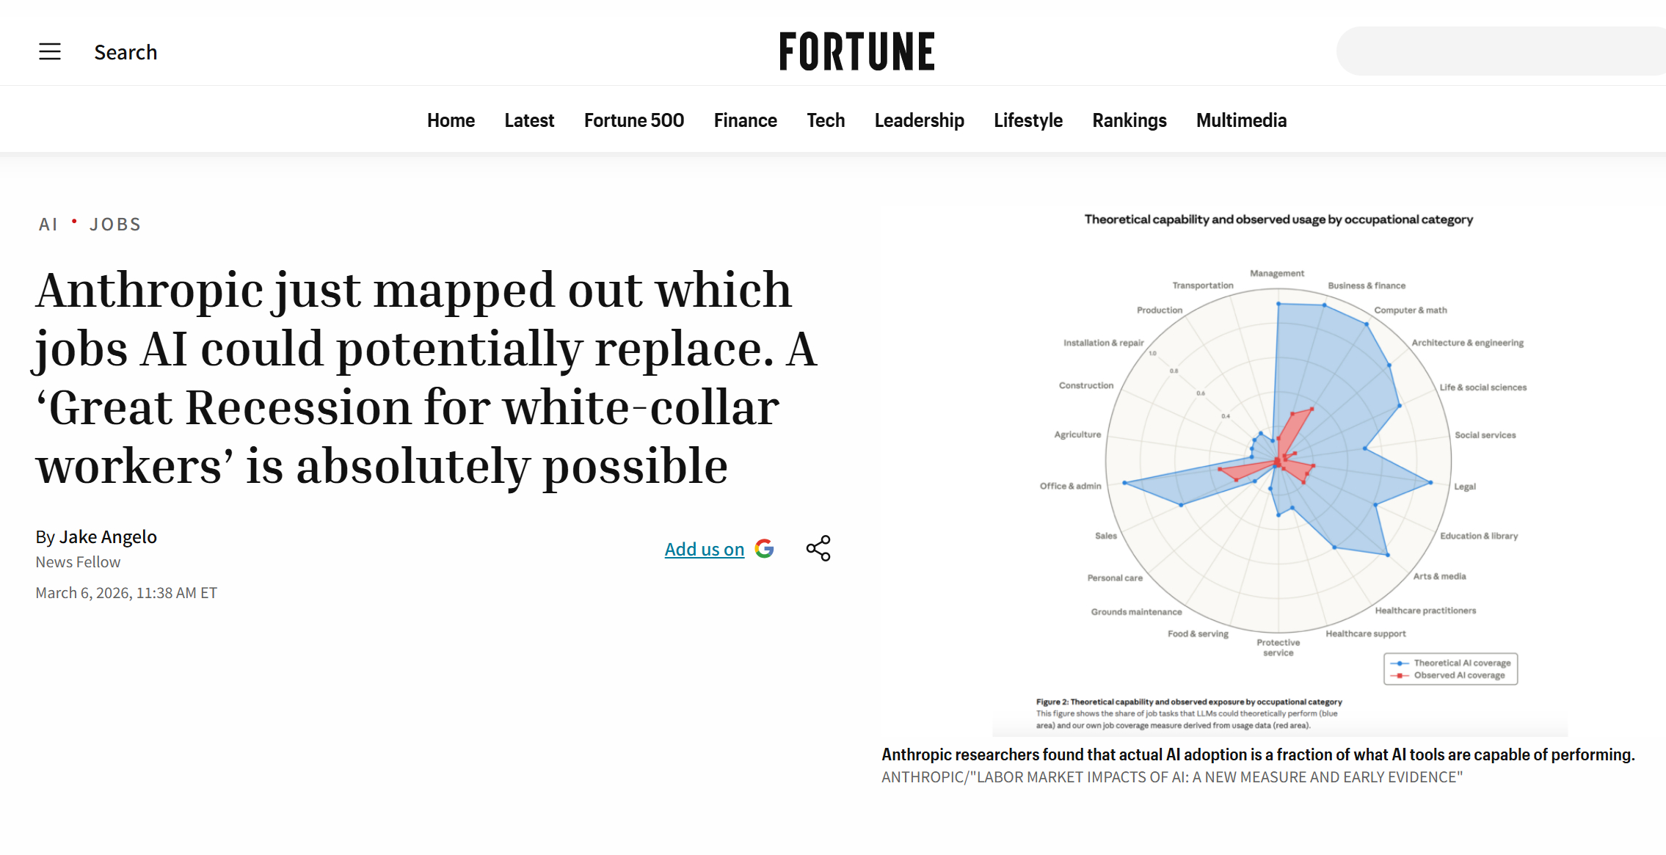This screenshot has width=1666, height=855.
Task: Open the Lifestyle nav item
Action: tap(1027, 120)
